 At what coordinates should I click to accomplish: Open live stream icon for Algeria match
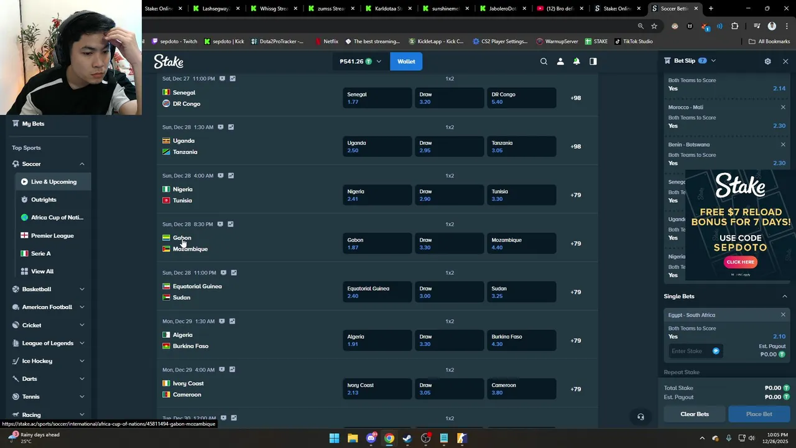pos(221,321)
